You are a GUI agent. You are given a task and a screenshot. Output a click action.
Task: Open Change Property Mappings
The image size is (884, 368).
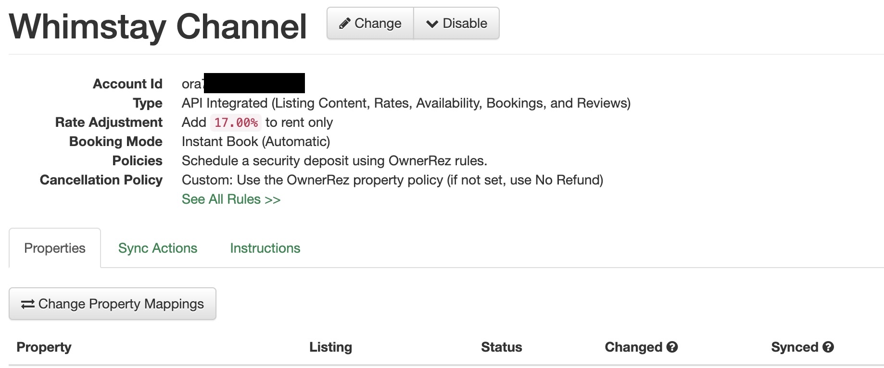[113, 304]
